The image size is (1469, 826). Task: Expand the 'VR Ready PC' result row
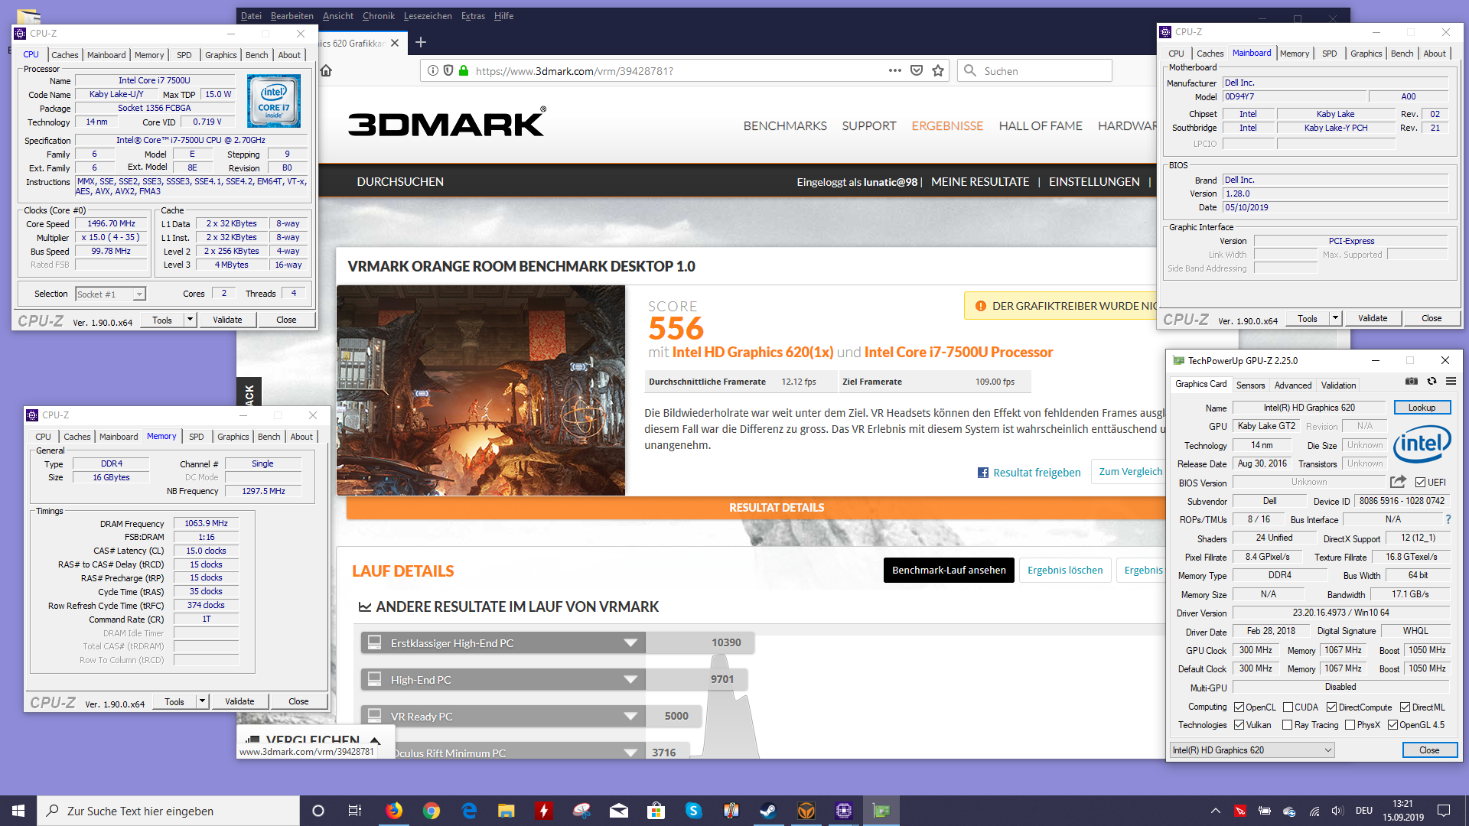point(630,717)
